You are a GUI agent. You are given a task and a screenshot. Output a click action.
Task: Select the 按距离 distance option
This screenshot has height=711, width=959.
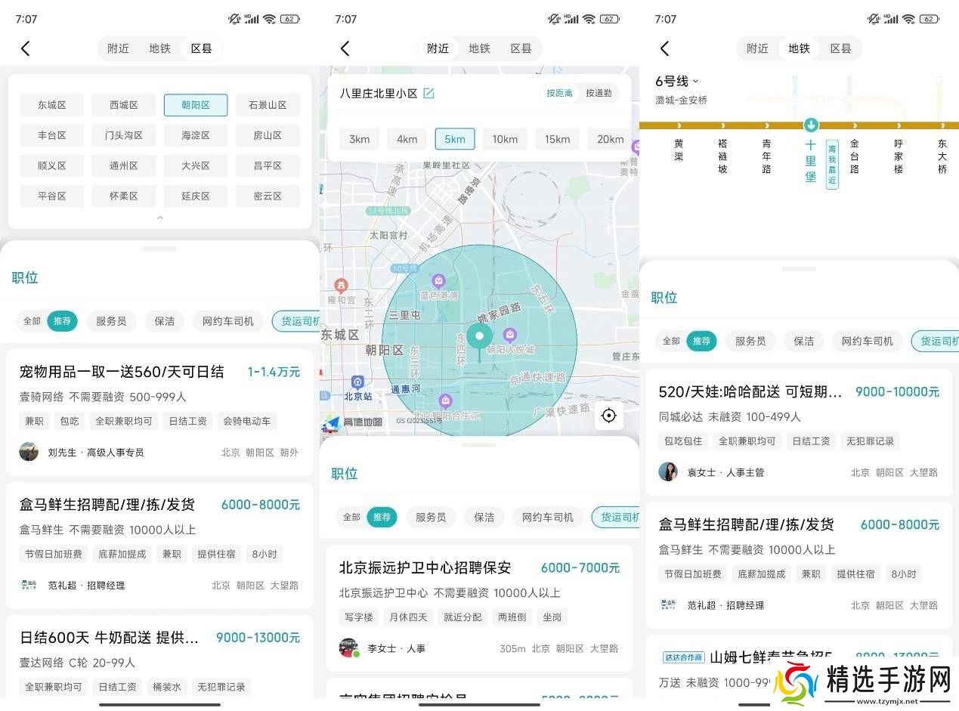click(x=559, y=94)
